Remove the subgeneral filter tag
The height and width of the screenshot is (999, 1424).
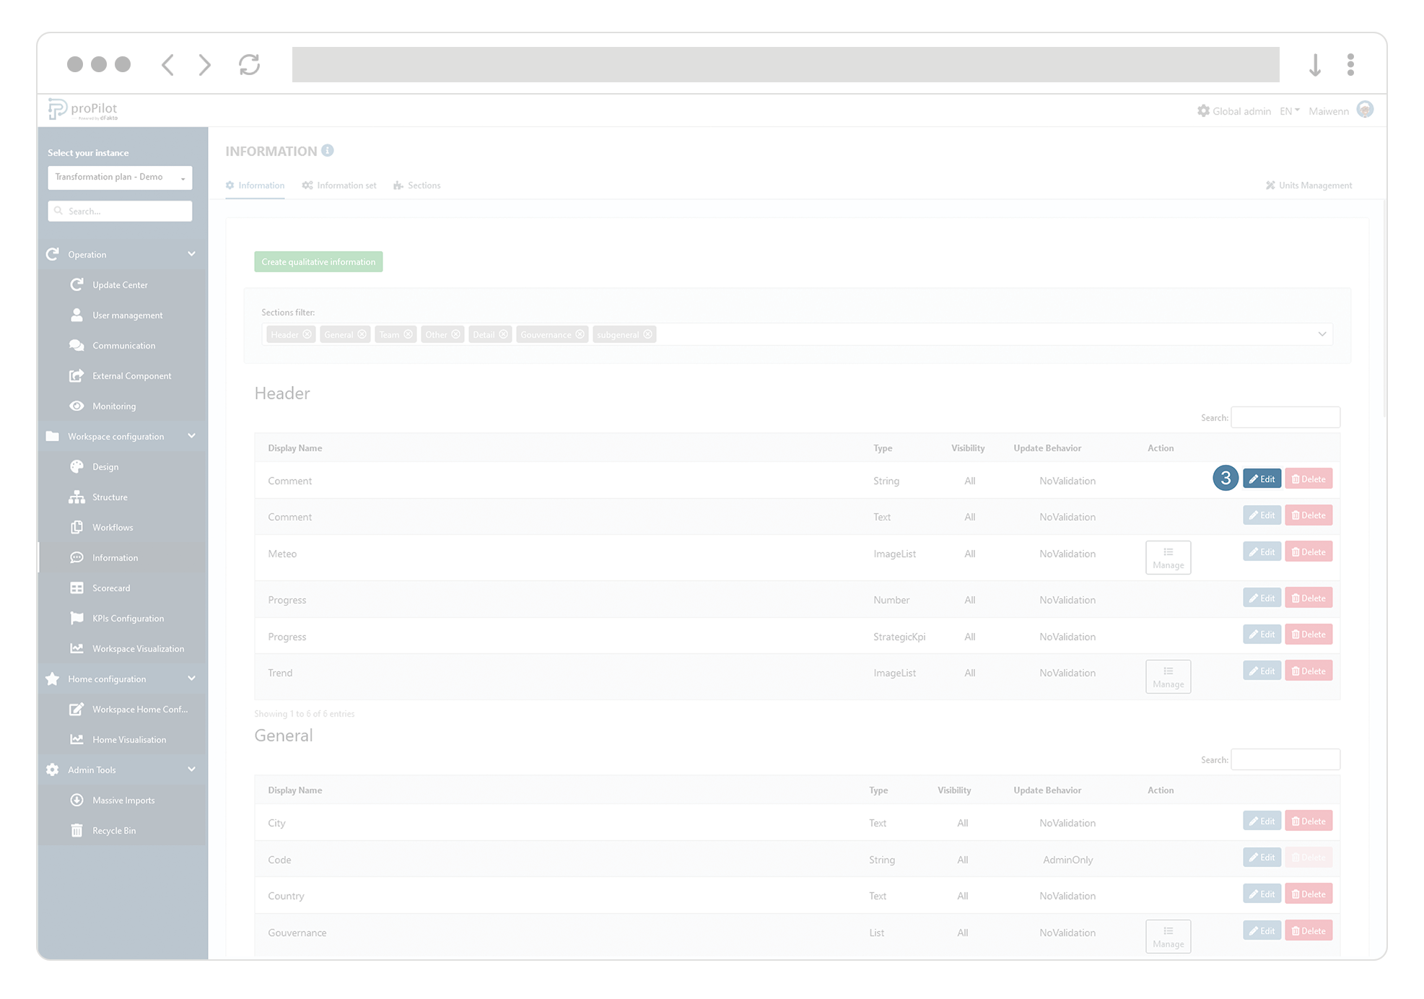647,334
